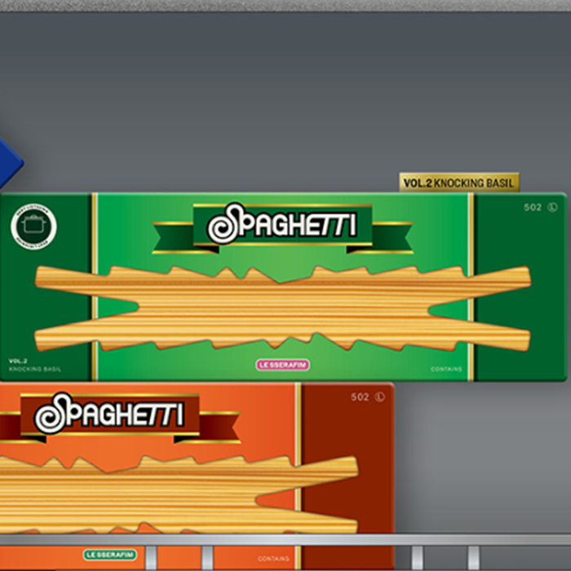Click the circled L icon on green box

point(552,208)
